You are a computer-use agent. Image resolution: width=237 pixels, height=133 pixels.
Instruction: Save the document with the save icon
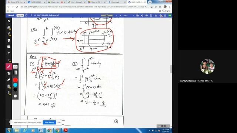151,16
